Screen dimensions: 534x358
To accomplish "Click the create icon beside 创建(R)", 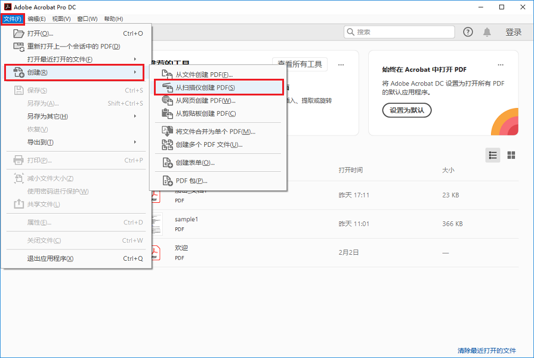I will coord(18,72).
